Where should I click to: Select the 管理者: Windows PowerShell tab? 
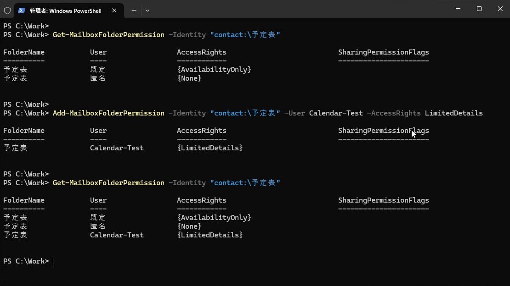point(65,10)
